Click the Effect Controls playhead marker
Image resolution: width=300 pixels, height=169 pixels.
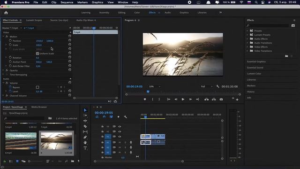94,28
